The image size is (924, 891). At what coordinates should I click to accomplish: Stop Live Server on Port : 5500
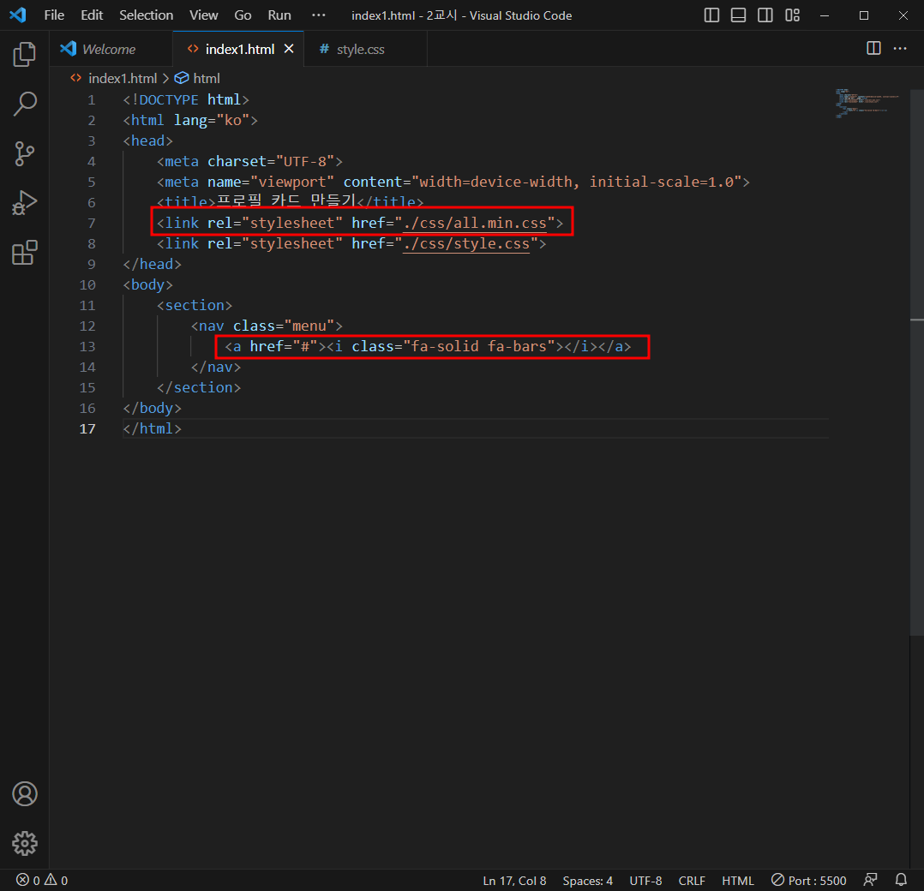[x=809, y=881]
